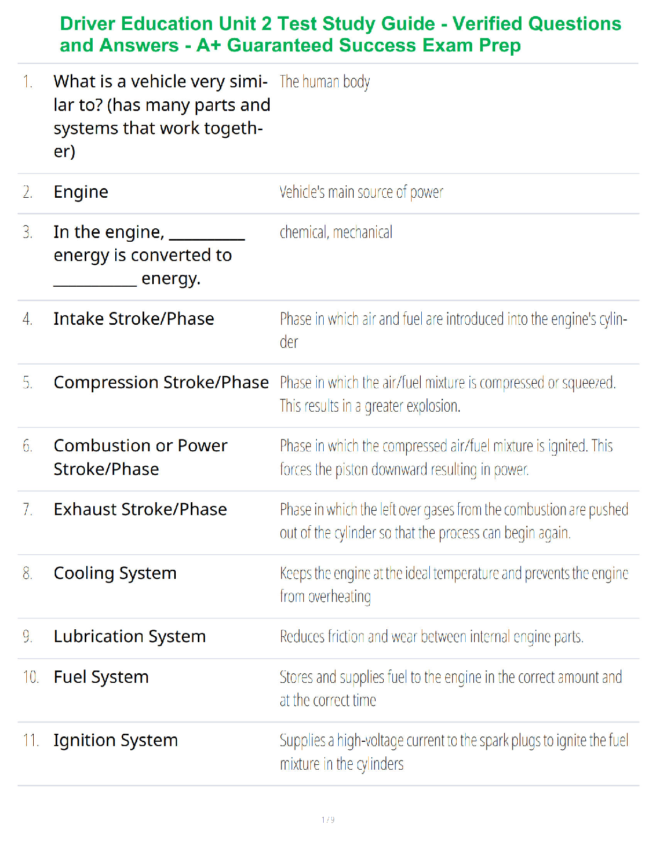The width and height of the screenshot is (656, 849).
Task: Click the fill-in-the-blank engine energy question
Action: click(149, 255)
